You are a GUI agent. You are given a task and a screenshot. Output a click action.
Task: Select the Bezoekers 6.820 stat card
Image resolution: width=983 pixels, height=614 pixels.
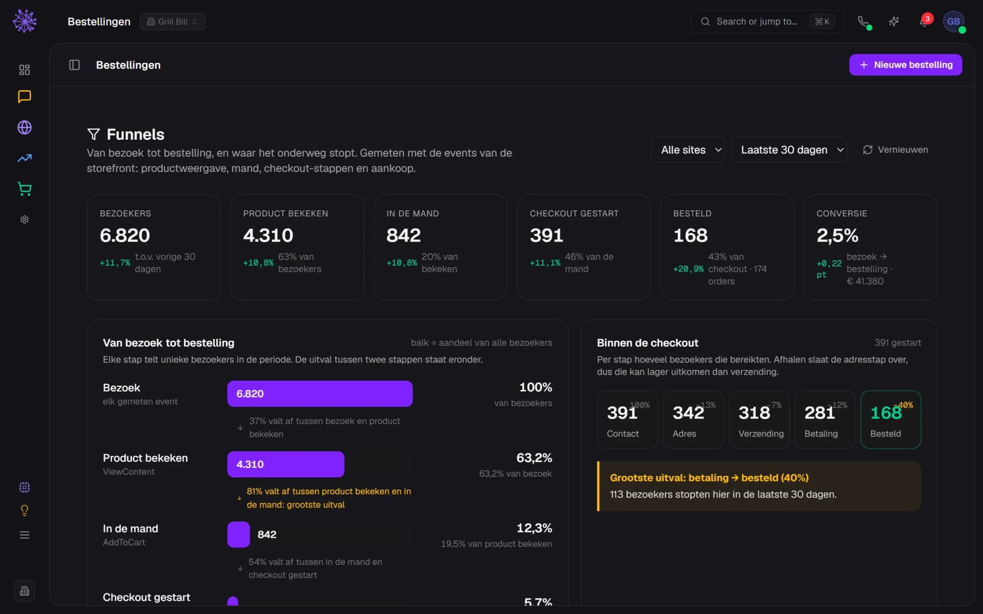pyautogui.click(x=154, y=247)
